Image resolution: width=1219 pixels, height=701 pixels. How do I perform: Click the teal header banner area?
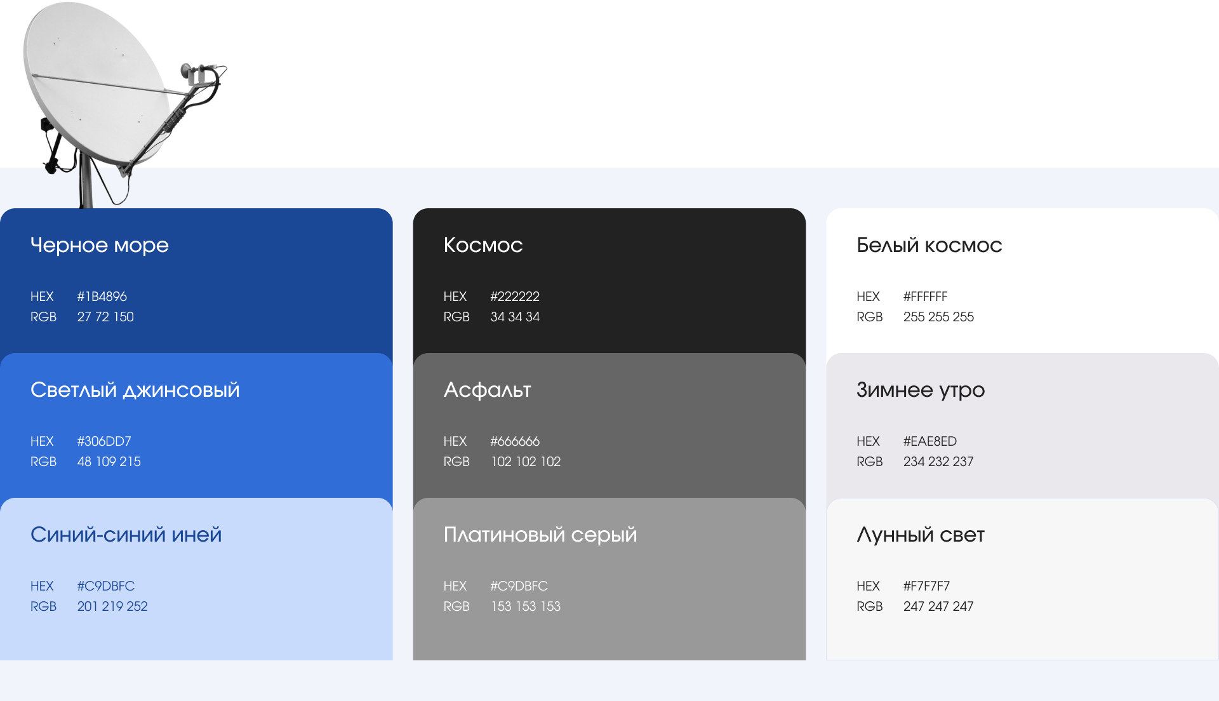tap(724, 83)
